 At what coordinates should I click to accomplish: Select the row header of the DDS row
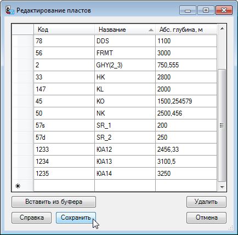(22, 41)
